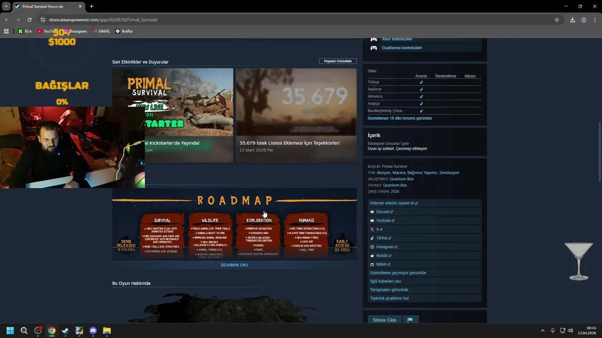Open the GMAİL bookmark
Image resolution: width=602 pixels, height=338 pixels.
pos(101,31)
